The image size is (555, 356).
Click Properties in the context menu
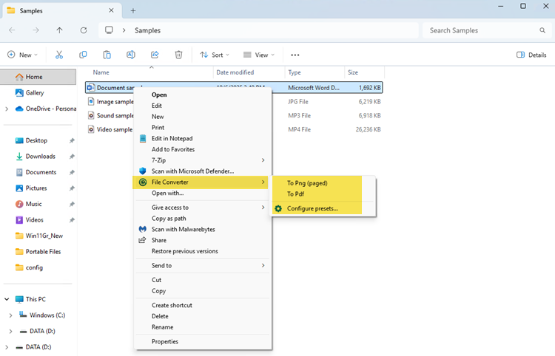pos(165,341)
